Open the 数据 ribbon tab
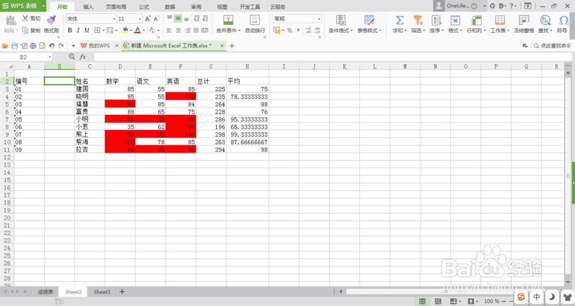575x306 pixels. click(170, 6)
